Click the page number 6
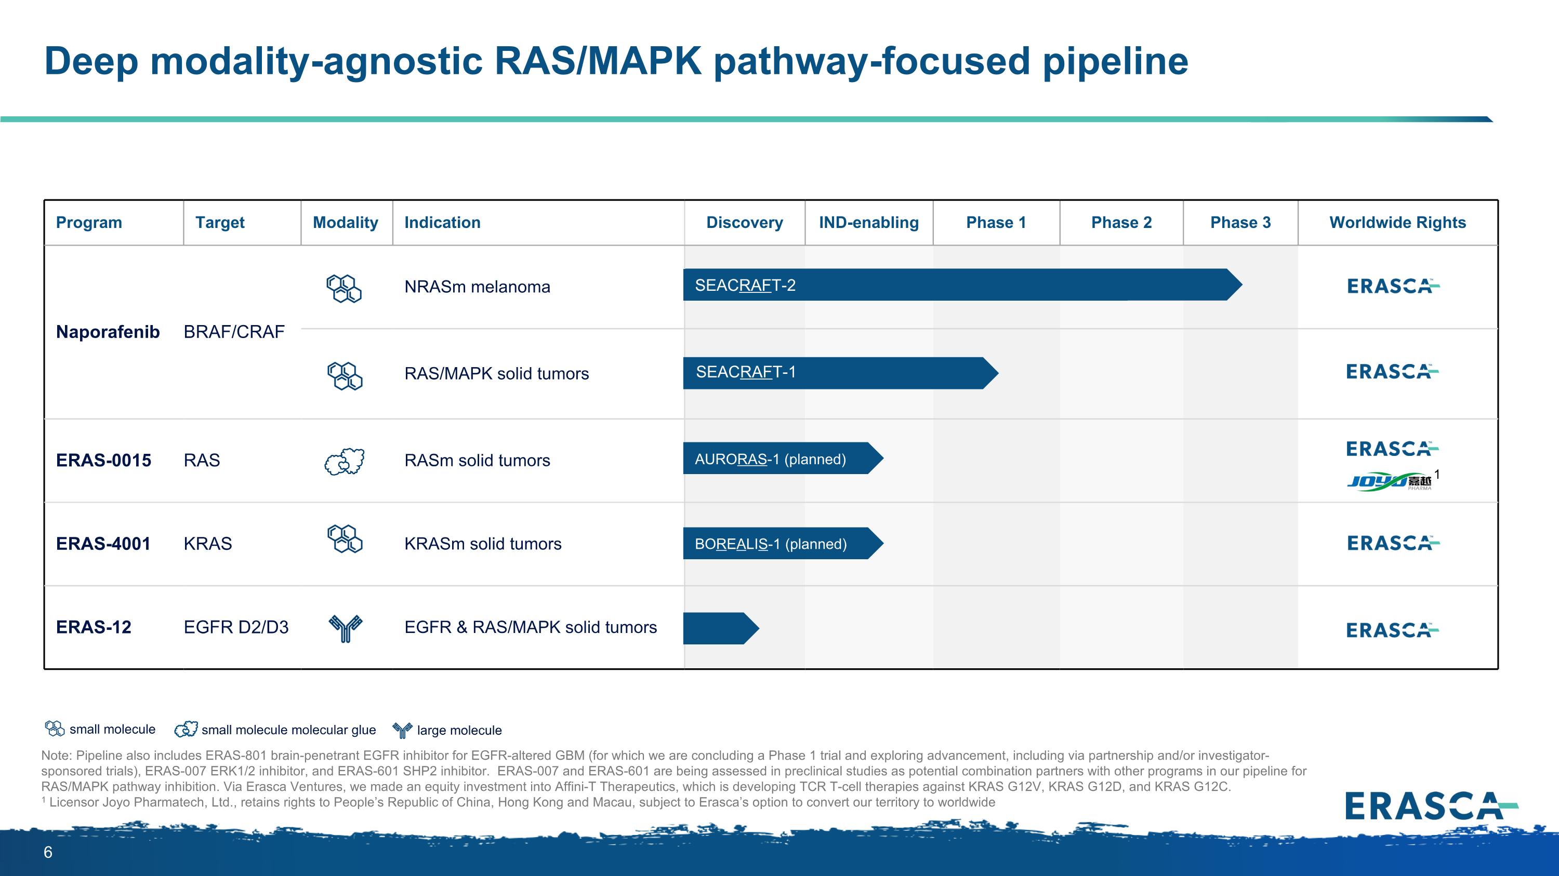The height and width of the screenshot is (876, 1559). click(x=48, y=853)
